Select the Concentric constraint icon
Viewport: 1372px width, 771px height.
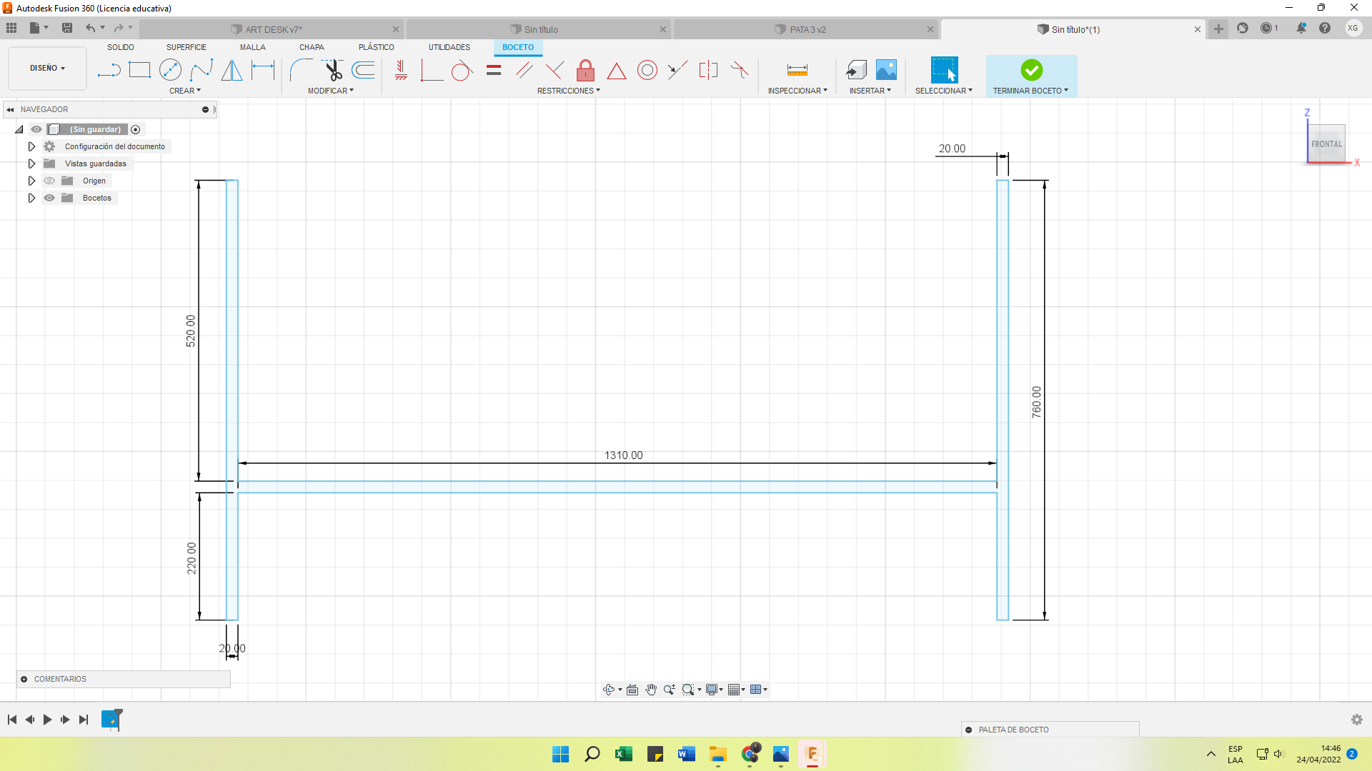[x=647, y=70]
